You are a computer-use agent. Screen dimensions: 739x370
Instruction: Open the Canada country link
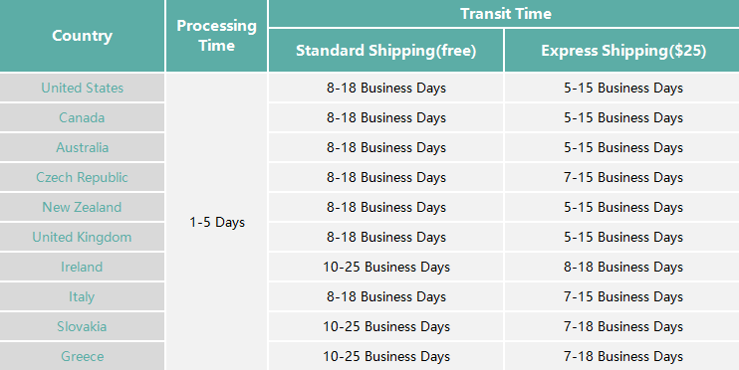[x=82, y=117]
